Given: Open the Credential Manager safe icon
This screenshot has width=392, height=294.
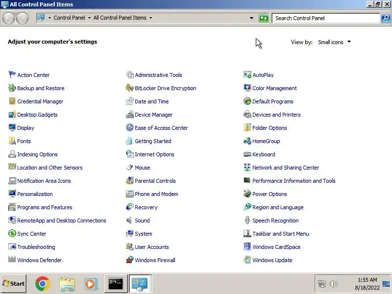Looking at the screenshot, I should click(x=12, y=101).
